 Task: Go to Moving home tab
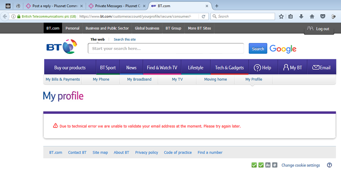(x=216, y=80)
